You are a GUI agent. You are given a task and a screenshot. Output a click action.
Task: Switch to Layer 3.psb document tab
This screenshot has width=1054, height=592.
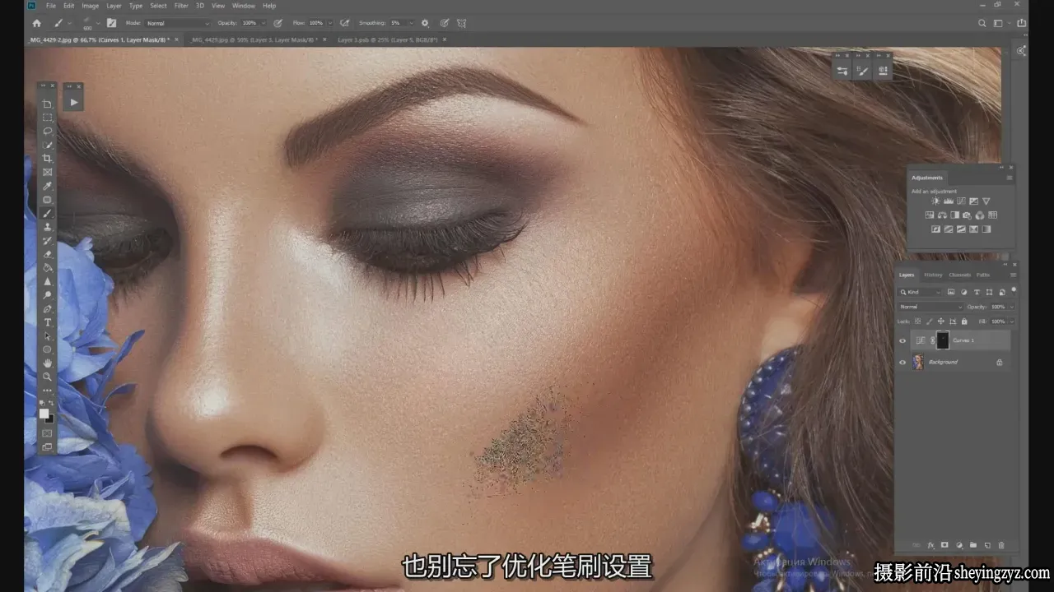388,39
